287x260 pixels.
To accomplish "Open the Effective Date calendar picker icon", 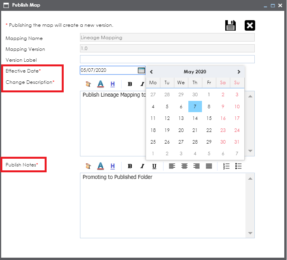I will pos(141,70).
